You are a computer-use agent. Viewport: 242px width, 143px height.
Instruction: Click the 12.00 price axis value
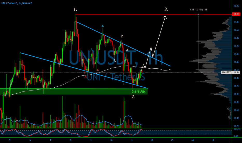point(236,54)
